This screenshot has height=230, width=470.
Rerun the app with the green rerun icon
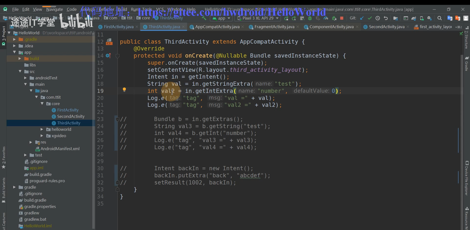tap(286, 18)
